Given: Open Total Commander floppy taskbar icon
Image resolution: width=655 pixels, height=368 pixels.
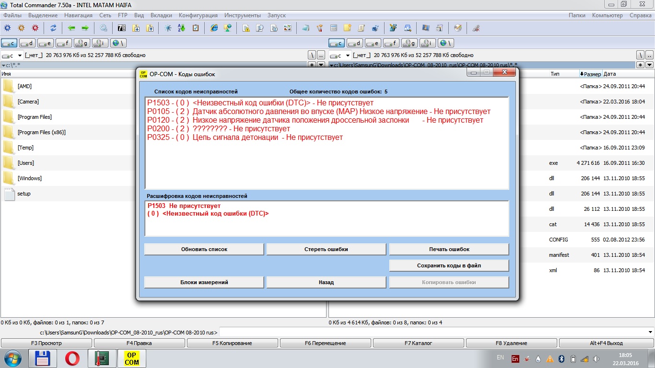Looking at the screenshot, I should coord(43,358).
